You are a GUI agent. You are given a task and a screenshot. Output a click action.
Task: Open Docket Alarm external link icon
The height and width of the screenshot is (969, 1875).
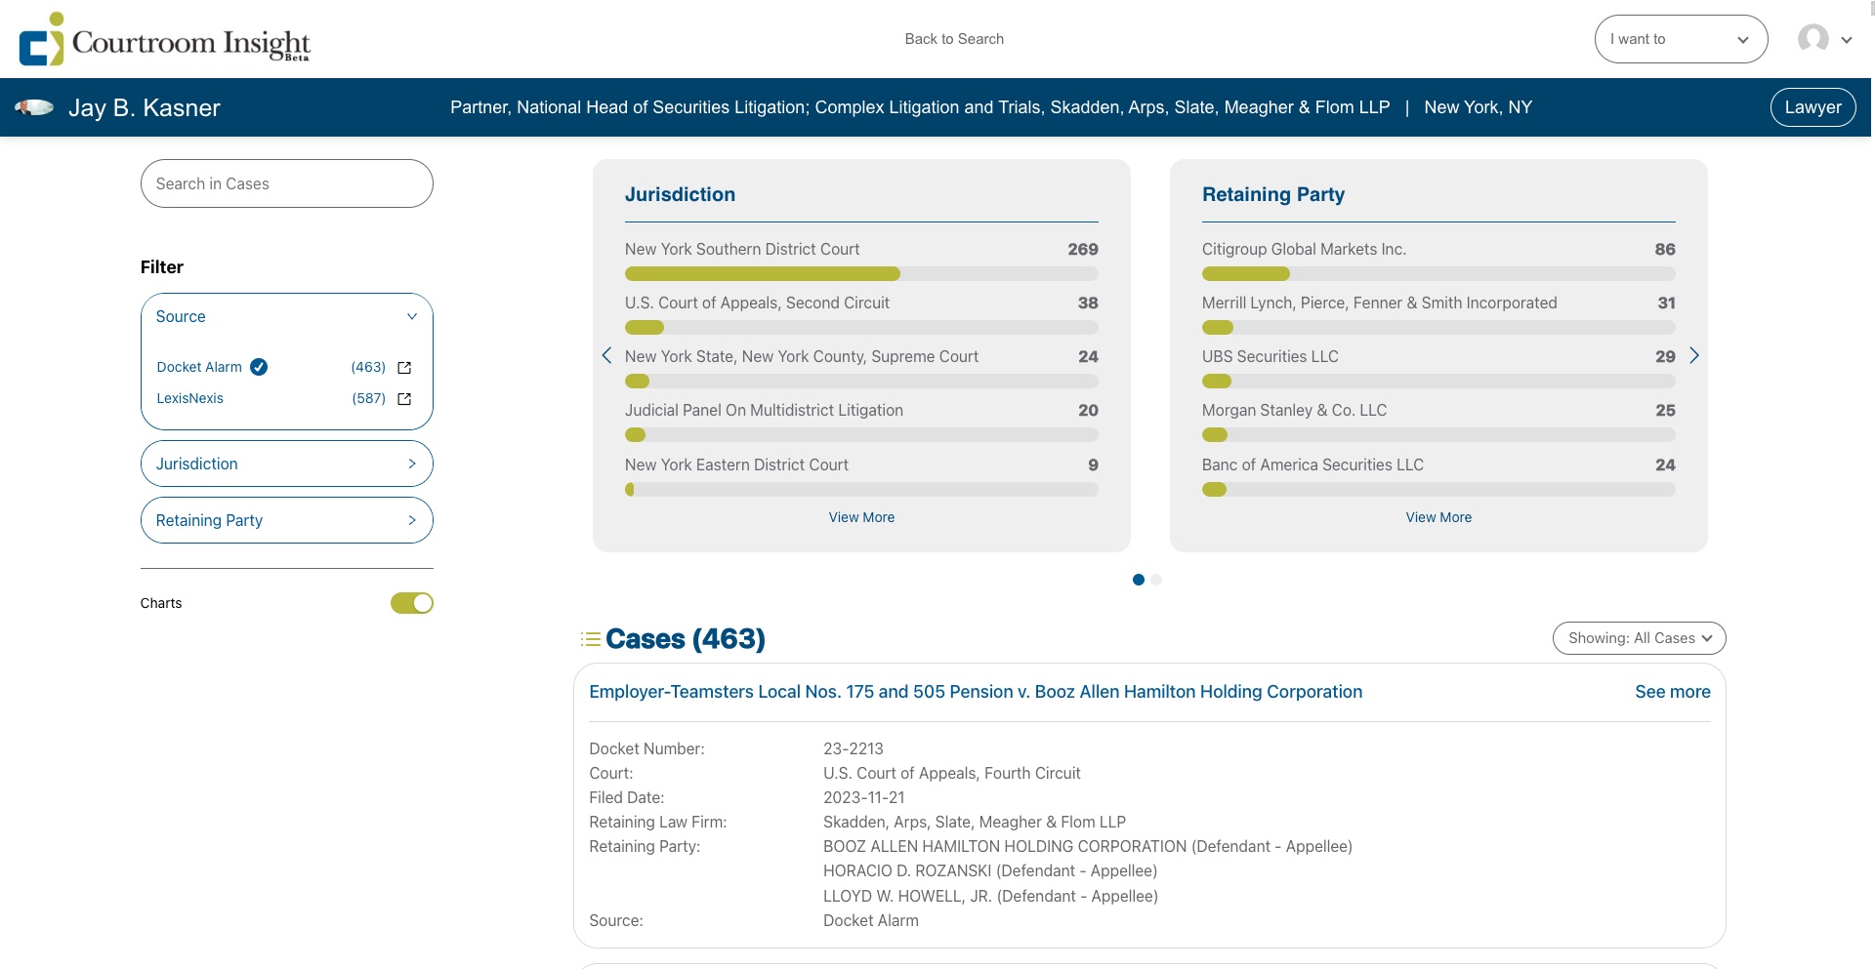pos(404,368)
